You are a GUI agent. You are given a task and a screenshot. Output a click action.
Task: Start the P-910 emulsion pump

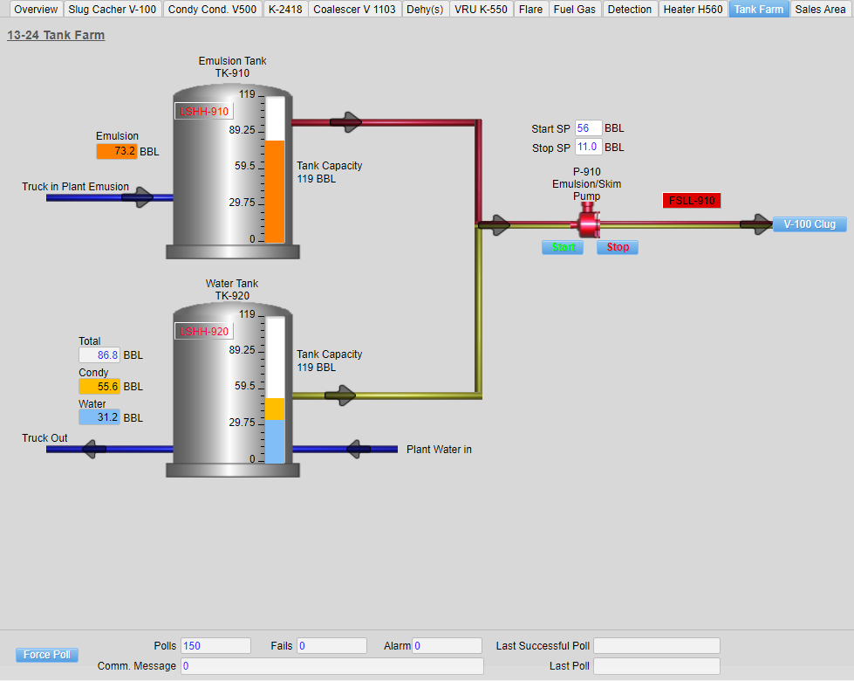[x=563, y=247]
